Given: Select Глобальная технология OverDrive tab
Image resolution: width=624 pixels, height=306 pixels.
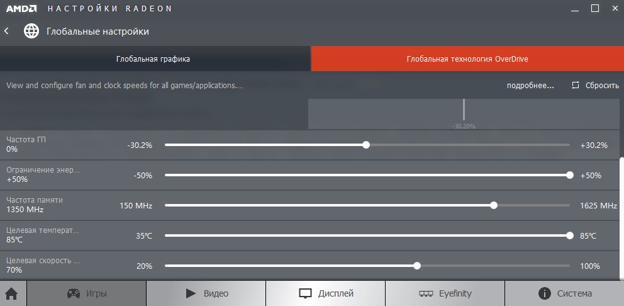Looking at the screenshot, I should [x=467, y=59].
